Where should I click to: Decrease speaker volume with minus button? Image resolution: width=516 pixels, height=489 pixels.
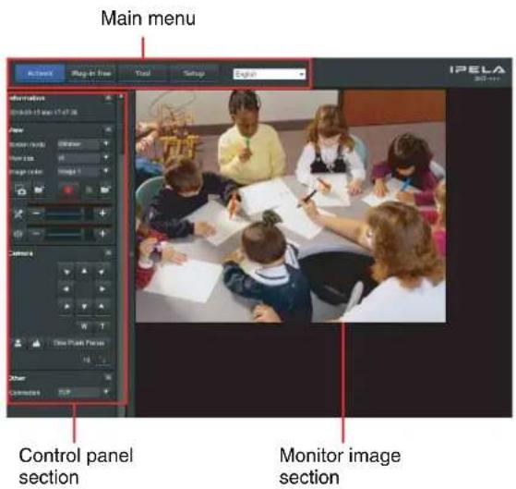(36, 234)
